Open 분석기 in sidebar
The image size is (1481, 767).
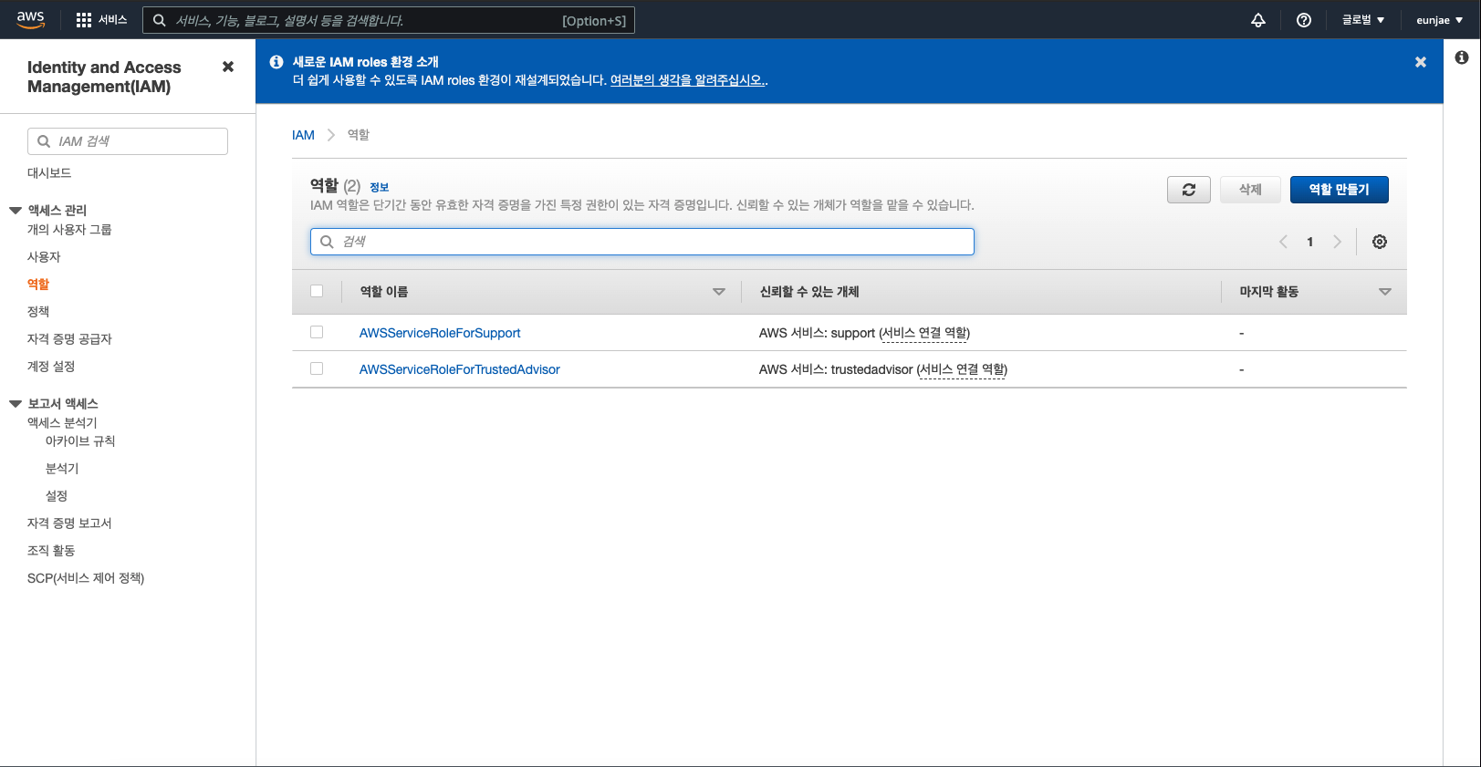click(62, 469)
